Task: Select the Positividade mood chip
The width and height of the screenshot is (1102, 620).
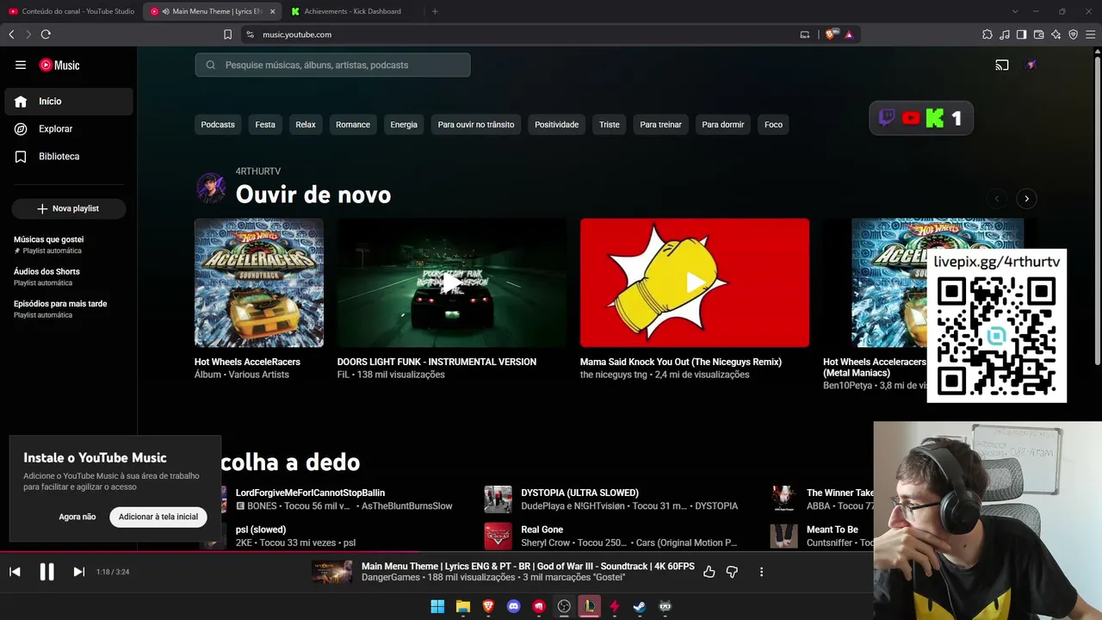Action: (556, 125)
